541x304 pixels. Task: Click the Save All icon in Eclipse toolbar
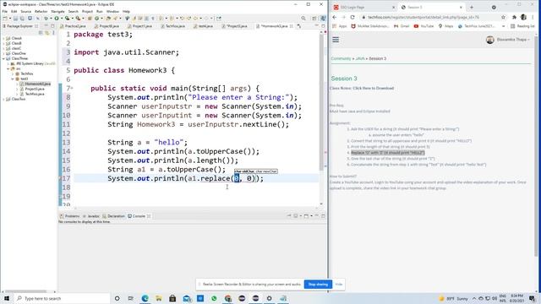coord(22,19)
